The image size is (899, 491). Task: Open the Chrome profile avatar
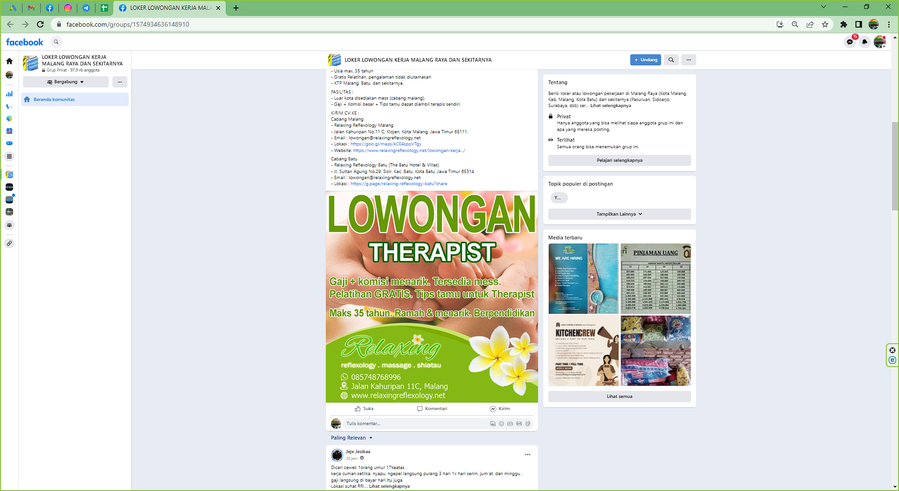[874, 24]
